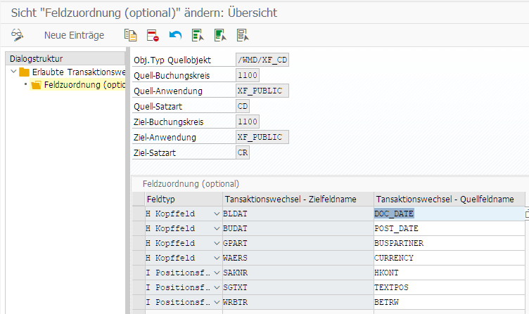Image resolution: width=529 pixels, height=314 pixels.
Task: Select the row selector for WRBTR row
Action: (137, 302)
